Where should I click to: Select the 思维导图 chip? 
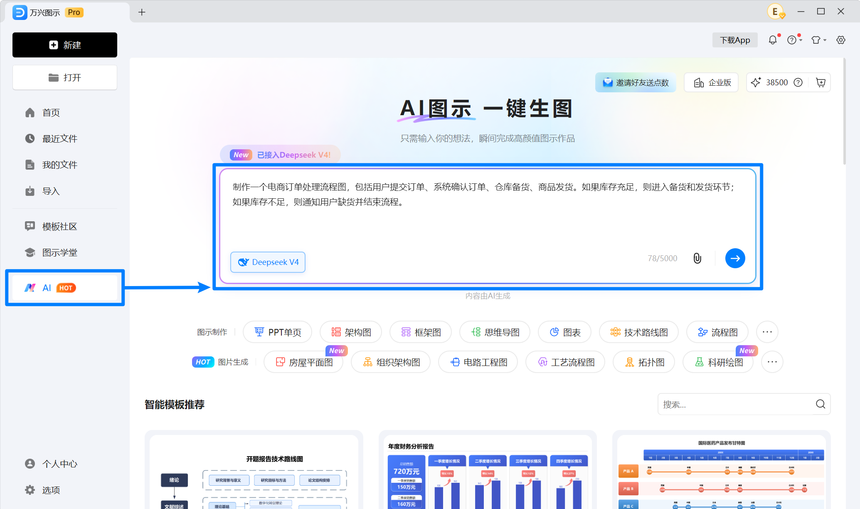coord(495,332)
